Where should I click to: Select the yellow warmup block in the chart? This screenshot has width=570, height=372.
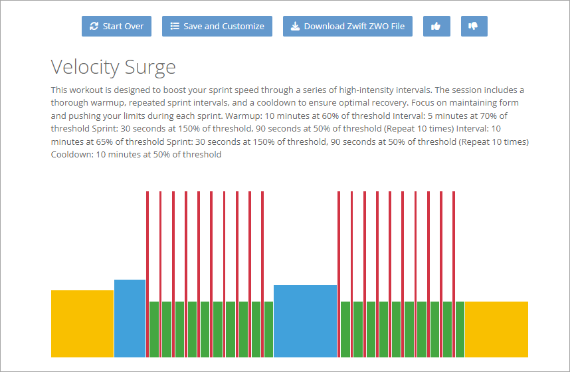pyautogui.click(x=82, y=324)
